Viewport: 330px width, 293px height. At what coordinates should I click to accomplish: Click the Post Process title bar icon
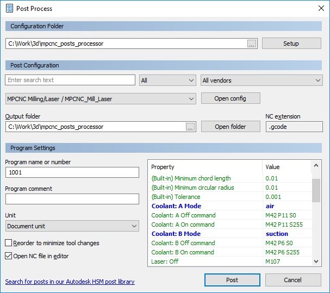(9, 9)
